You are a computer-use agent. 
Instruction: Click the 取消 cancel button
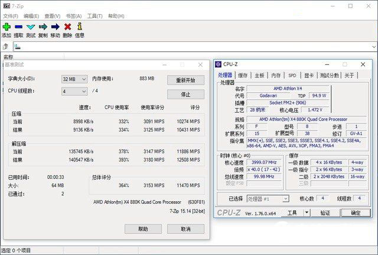click(x=185, y=228)
